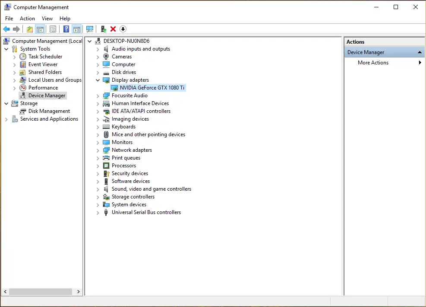Click the Forward arrow toolbar icon
Screen dimensions: 426x307
tap(16, 29)
